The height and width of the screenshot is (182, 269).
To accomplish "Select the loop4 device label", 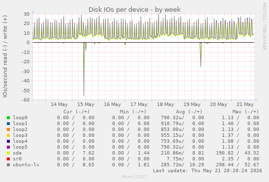I will click(20, 141).
